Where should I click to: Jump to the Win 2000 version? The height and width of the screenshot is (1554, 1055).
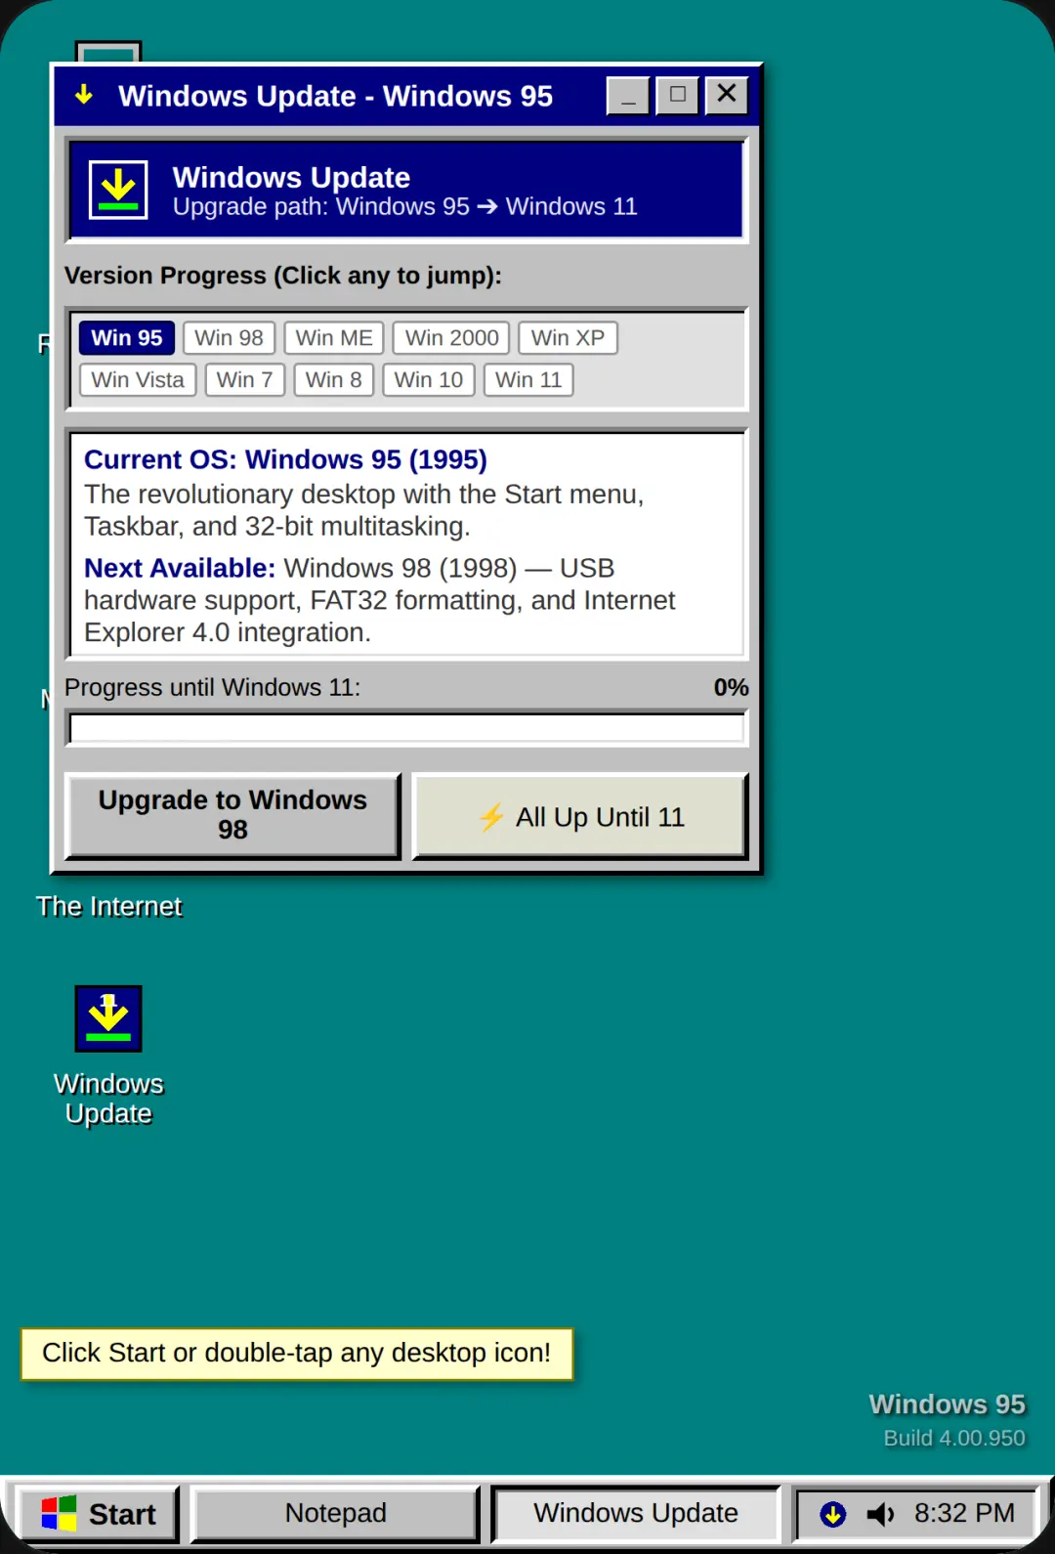click(451, 338)
